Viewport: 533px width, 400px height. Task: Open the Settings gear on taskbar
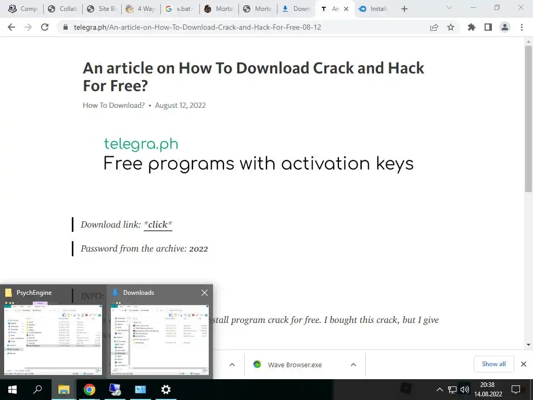166,390
